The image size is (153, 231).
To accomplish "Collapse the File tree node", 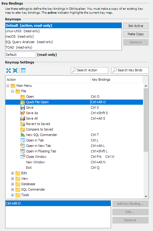I will coord(13,91).
